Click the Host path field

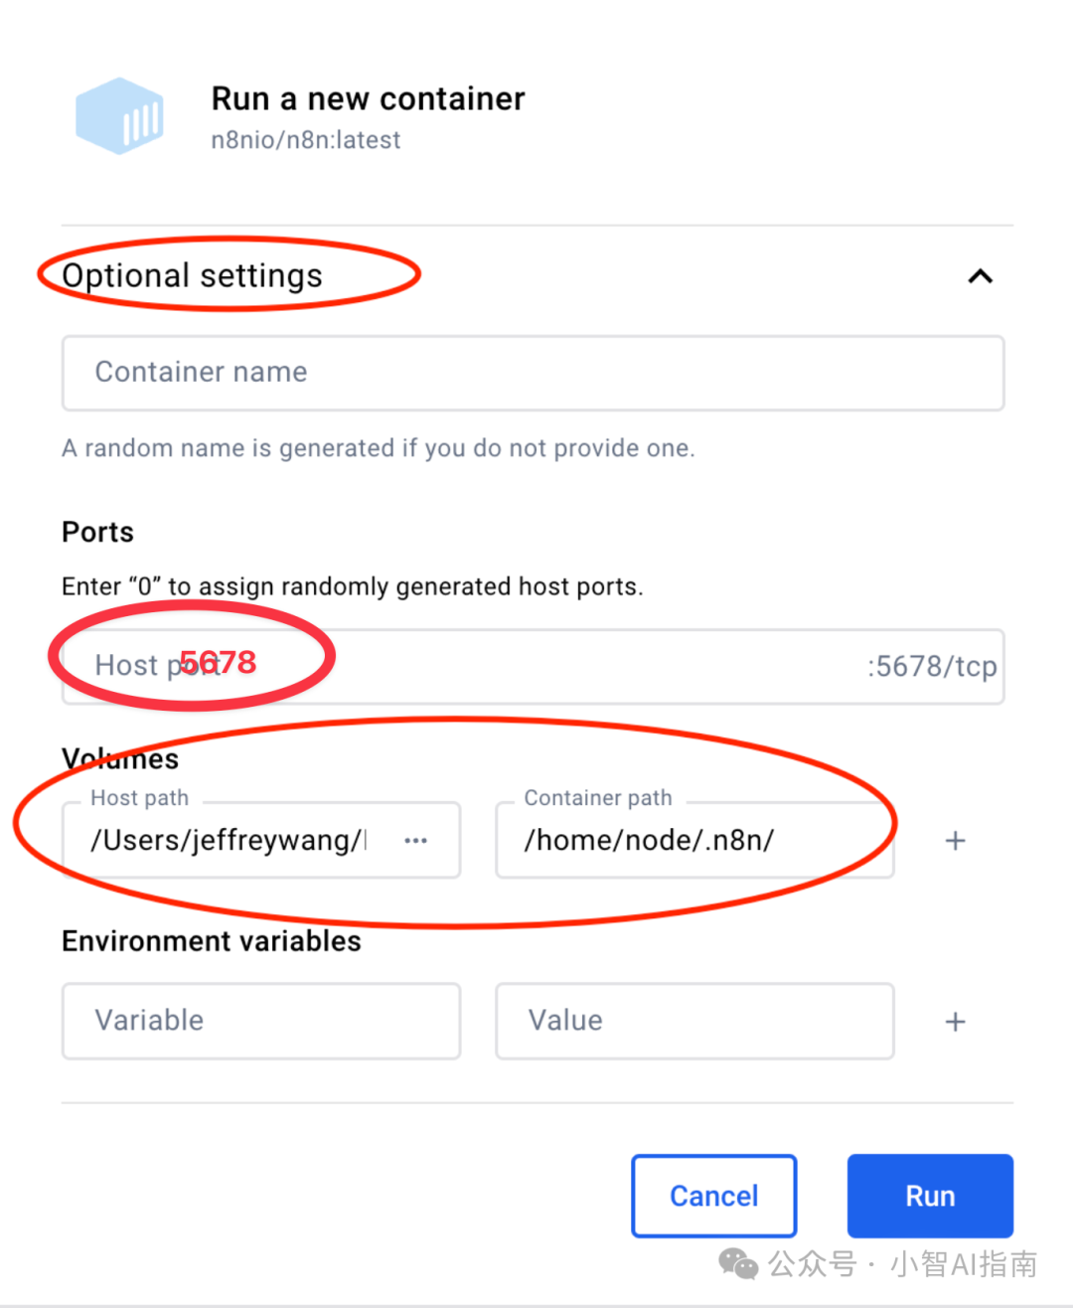point(261,840)
